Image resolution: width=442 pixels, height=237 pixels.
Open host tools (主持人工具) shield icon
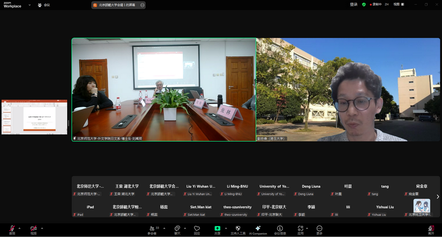tap(238, 229)
